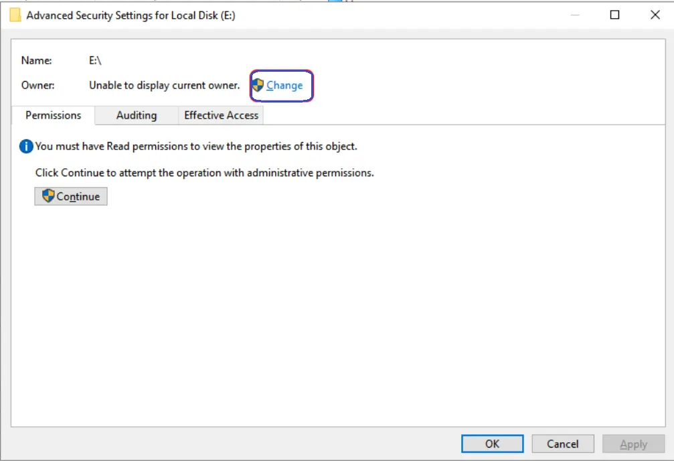Click the 'Unable to display current owner' text
This screenshot has height=461, width=674.
164,86
